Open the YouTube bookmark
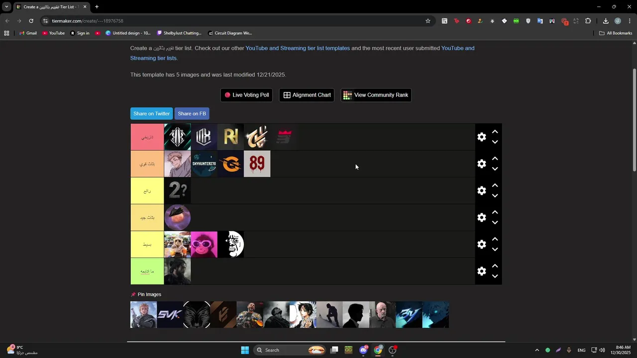 pyautogui.click(x=53, y=33)
